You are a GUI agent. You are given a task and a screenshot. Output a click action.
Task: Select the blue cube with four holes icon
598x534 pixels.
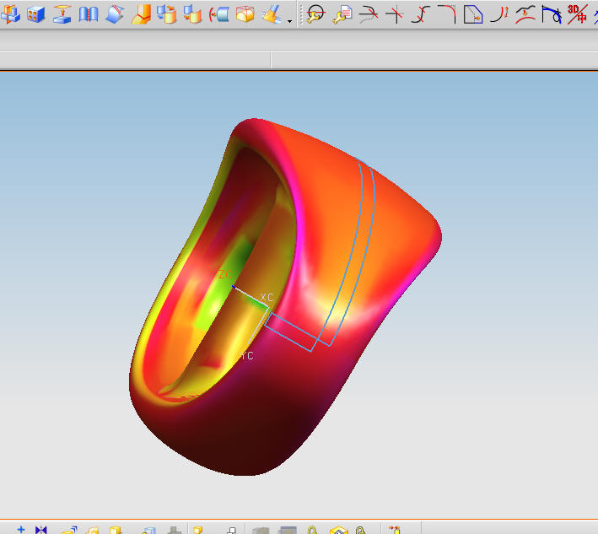[36, 14]
